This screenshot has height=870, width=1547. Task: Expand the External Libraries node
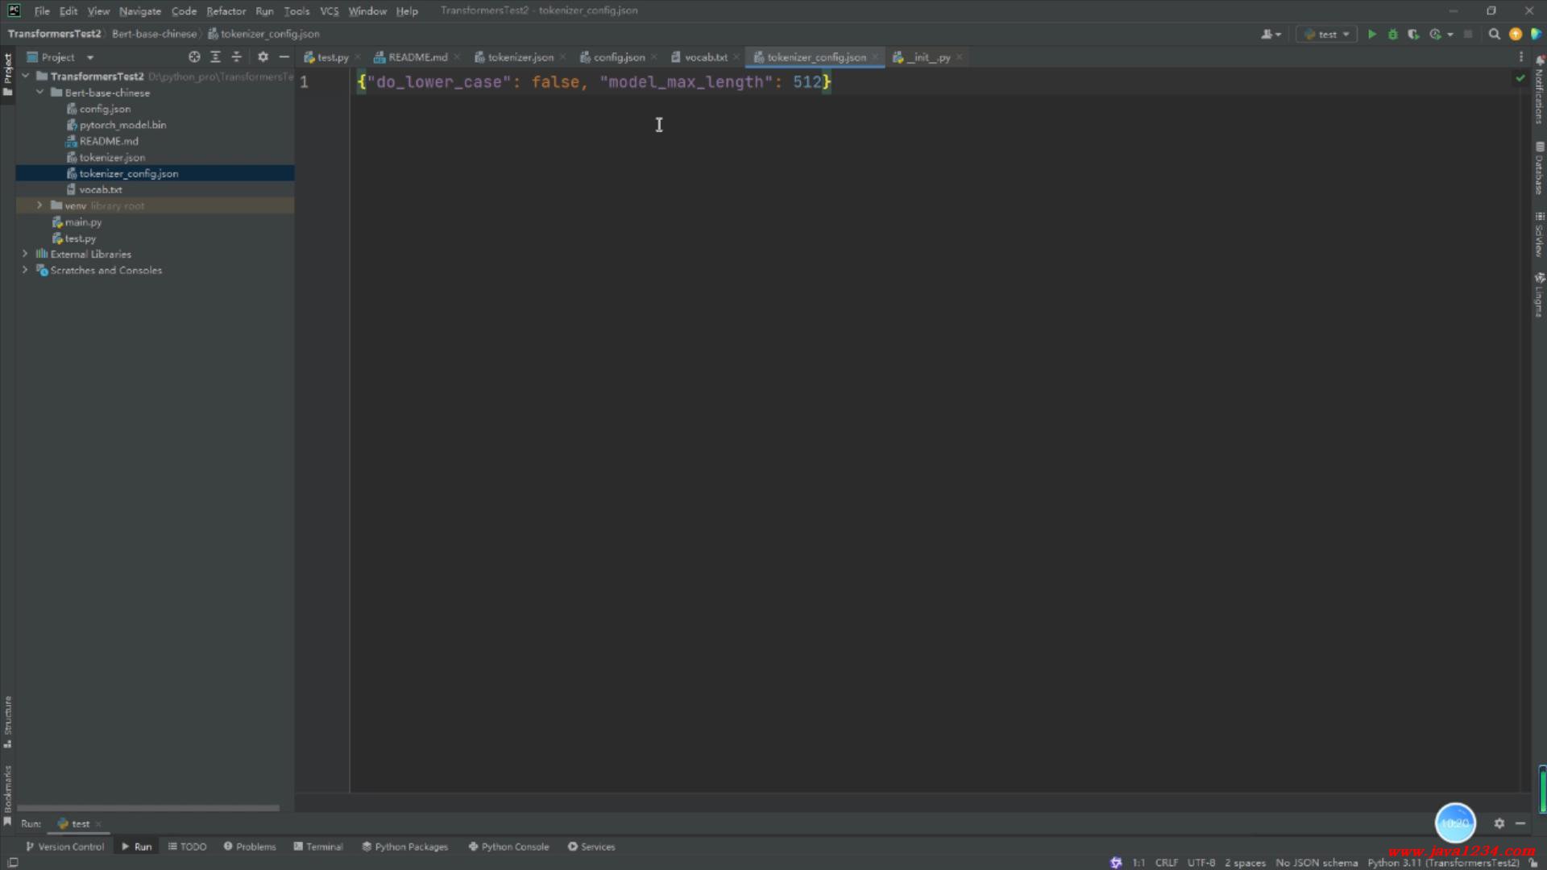[x=25, y=254]
